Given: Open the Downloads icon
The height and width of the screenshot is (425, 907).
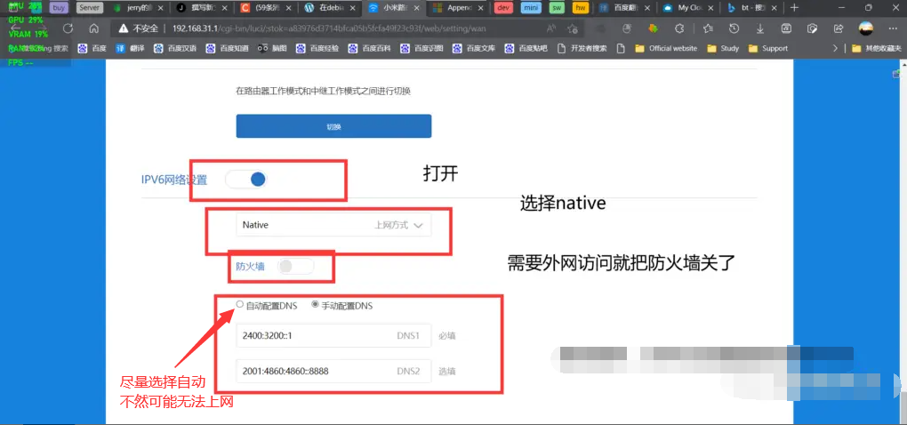Looking at the screenshot, I should tap(760, 28).
